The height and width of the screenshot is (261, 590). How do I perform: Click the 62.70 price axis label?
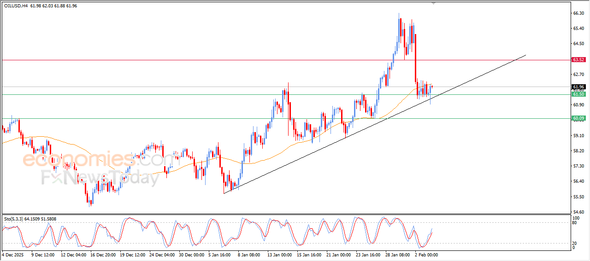(x=578, y=74)
